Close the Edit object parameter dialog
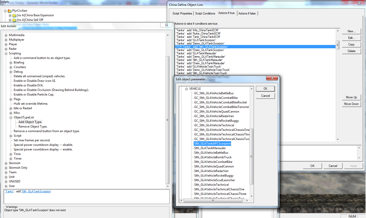The width and height of the screenshot is (366, 218). [272, 78]
